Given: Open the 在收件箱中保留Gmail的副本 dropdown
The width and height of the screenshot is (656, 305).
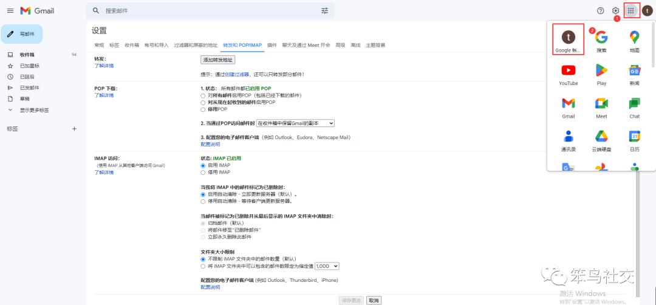Looking at the screenshot, I should point(295,123).
